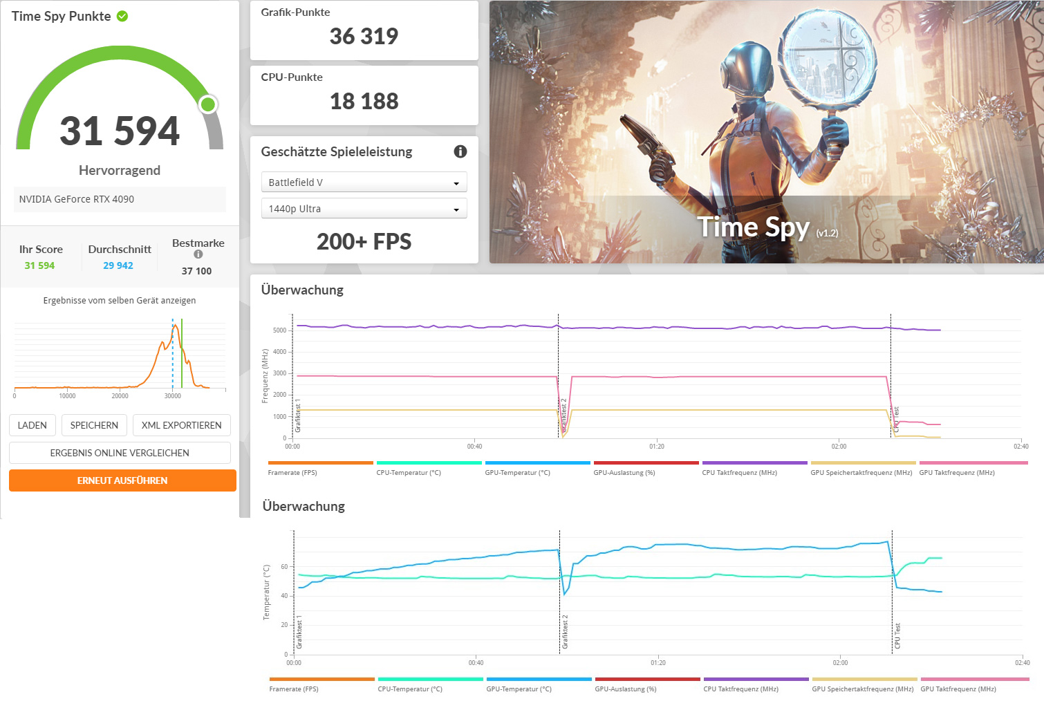Click the orange ERNEUT AUSFÜHREN button
Screen dimensions: 1044x701
(x=122, y=480)
